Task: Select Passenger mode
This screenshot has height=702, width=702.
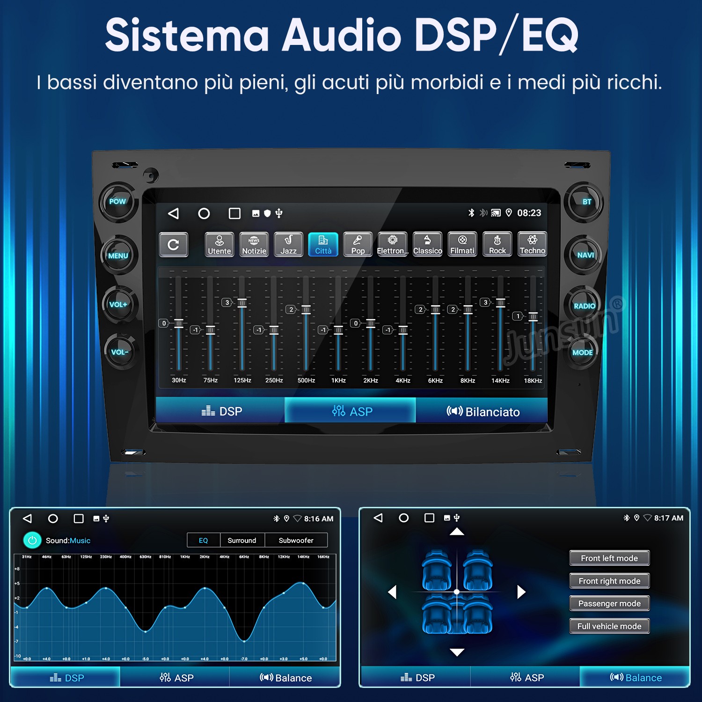Action: pos(609,603)
